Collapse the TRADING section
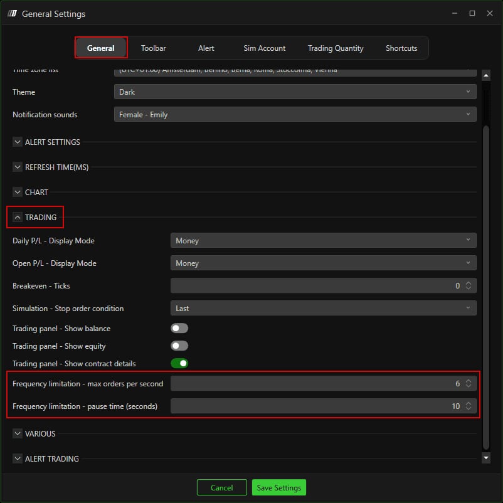The image size is (503, 503). [18, 217]
